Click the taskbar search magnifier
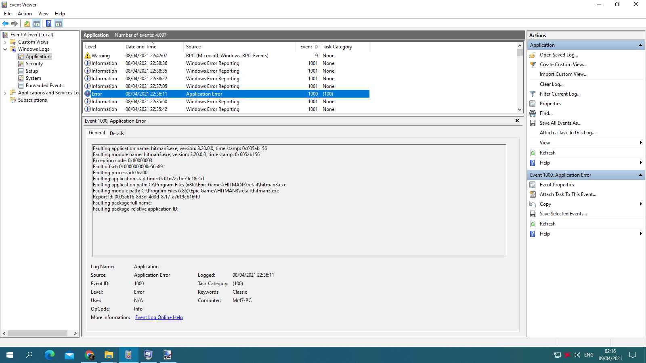Screen dimensions: 646x363 pyautogui.click(x=29, y=355)
